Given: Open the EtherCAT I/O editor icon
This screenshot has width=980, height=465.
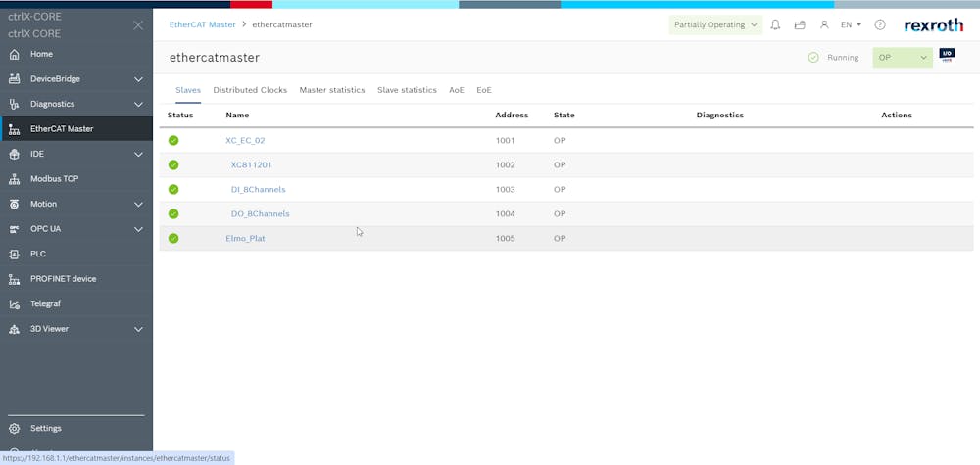Looking at the screenshot, I should [x=947, y=57].
